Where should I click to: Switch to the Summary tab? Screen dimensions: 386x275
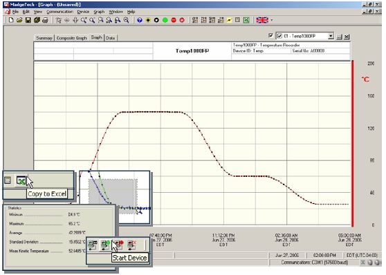click(44, 38)
